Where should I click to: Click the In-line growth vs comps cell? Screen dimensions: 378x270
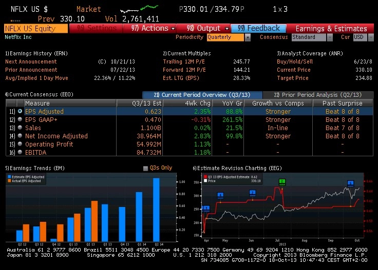(x=278, y=128)
